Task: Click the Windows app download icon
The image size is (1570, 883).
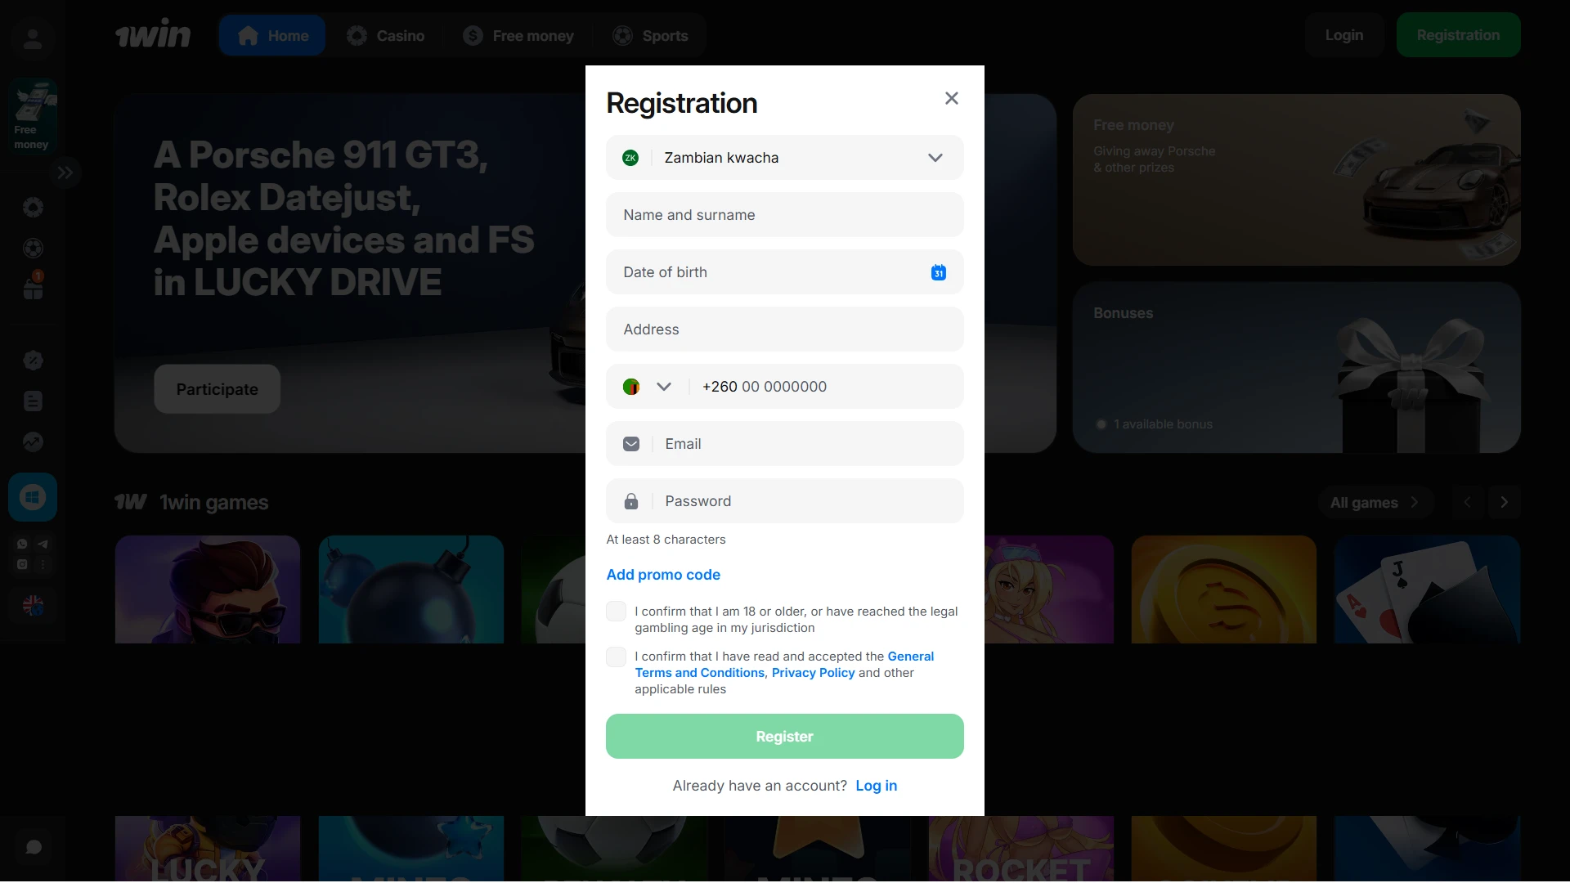Action: (33, 497)
